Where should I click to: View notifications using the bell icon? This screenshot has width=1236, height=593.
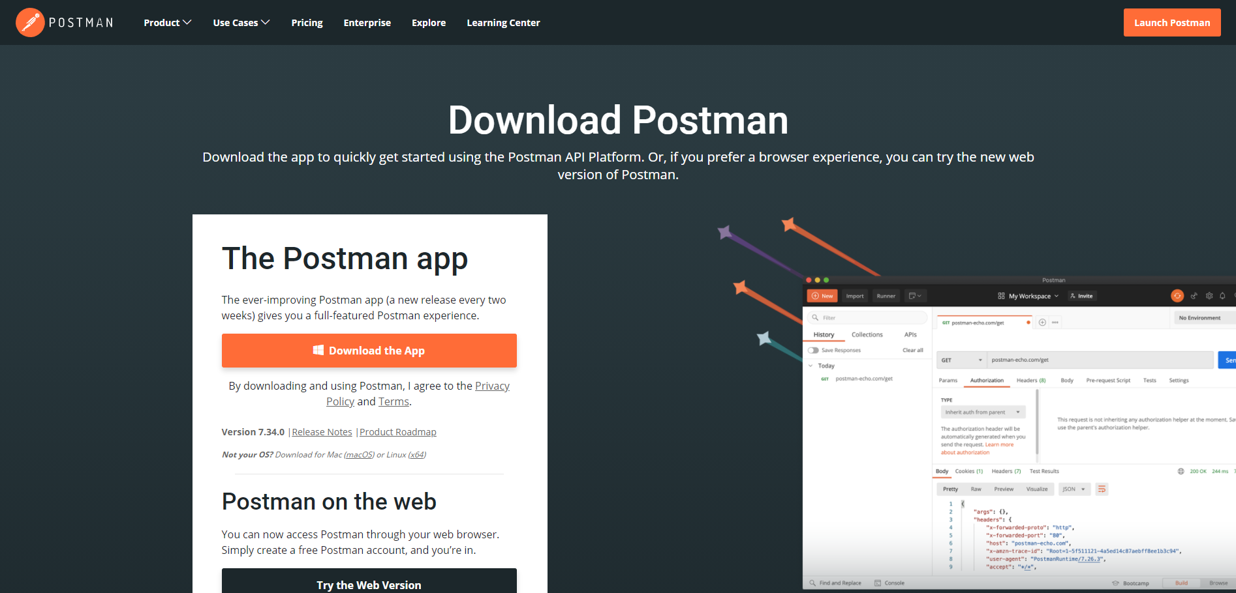pyautogui.click(x=1222, y=296)
